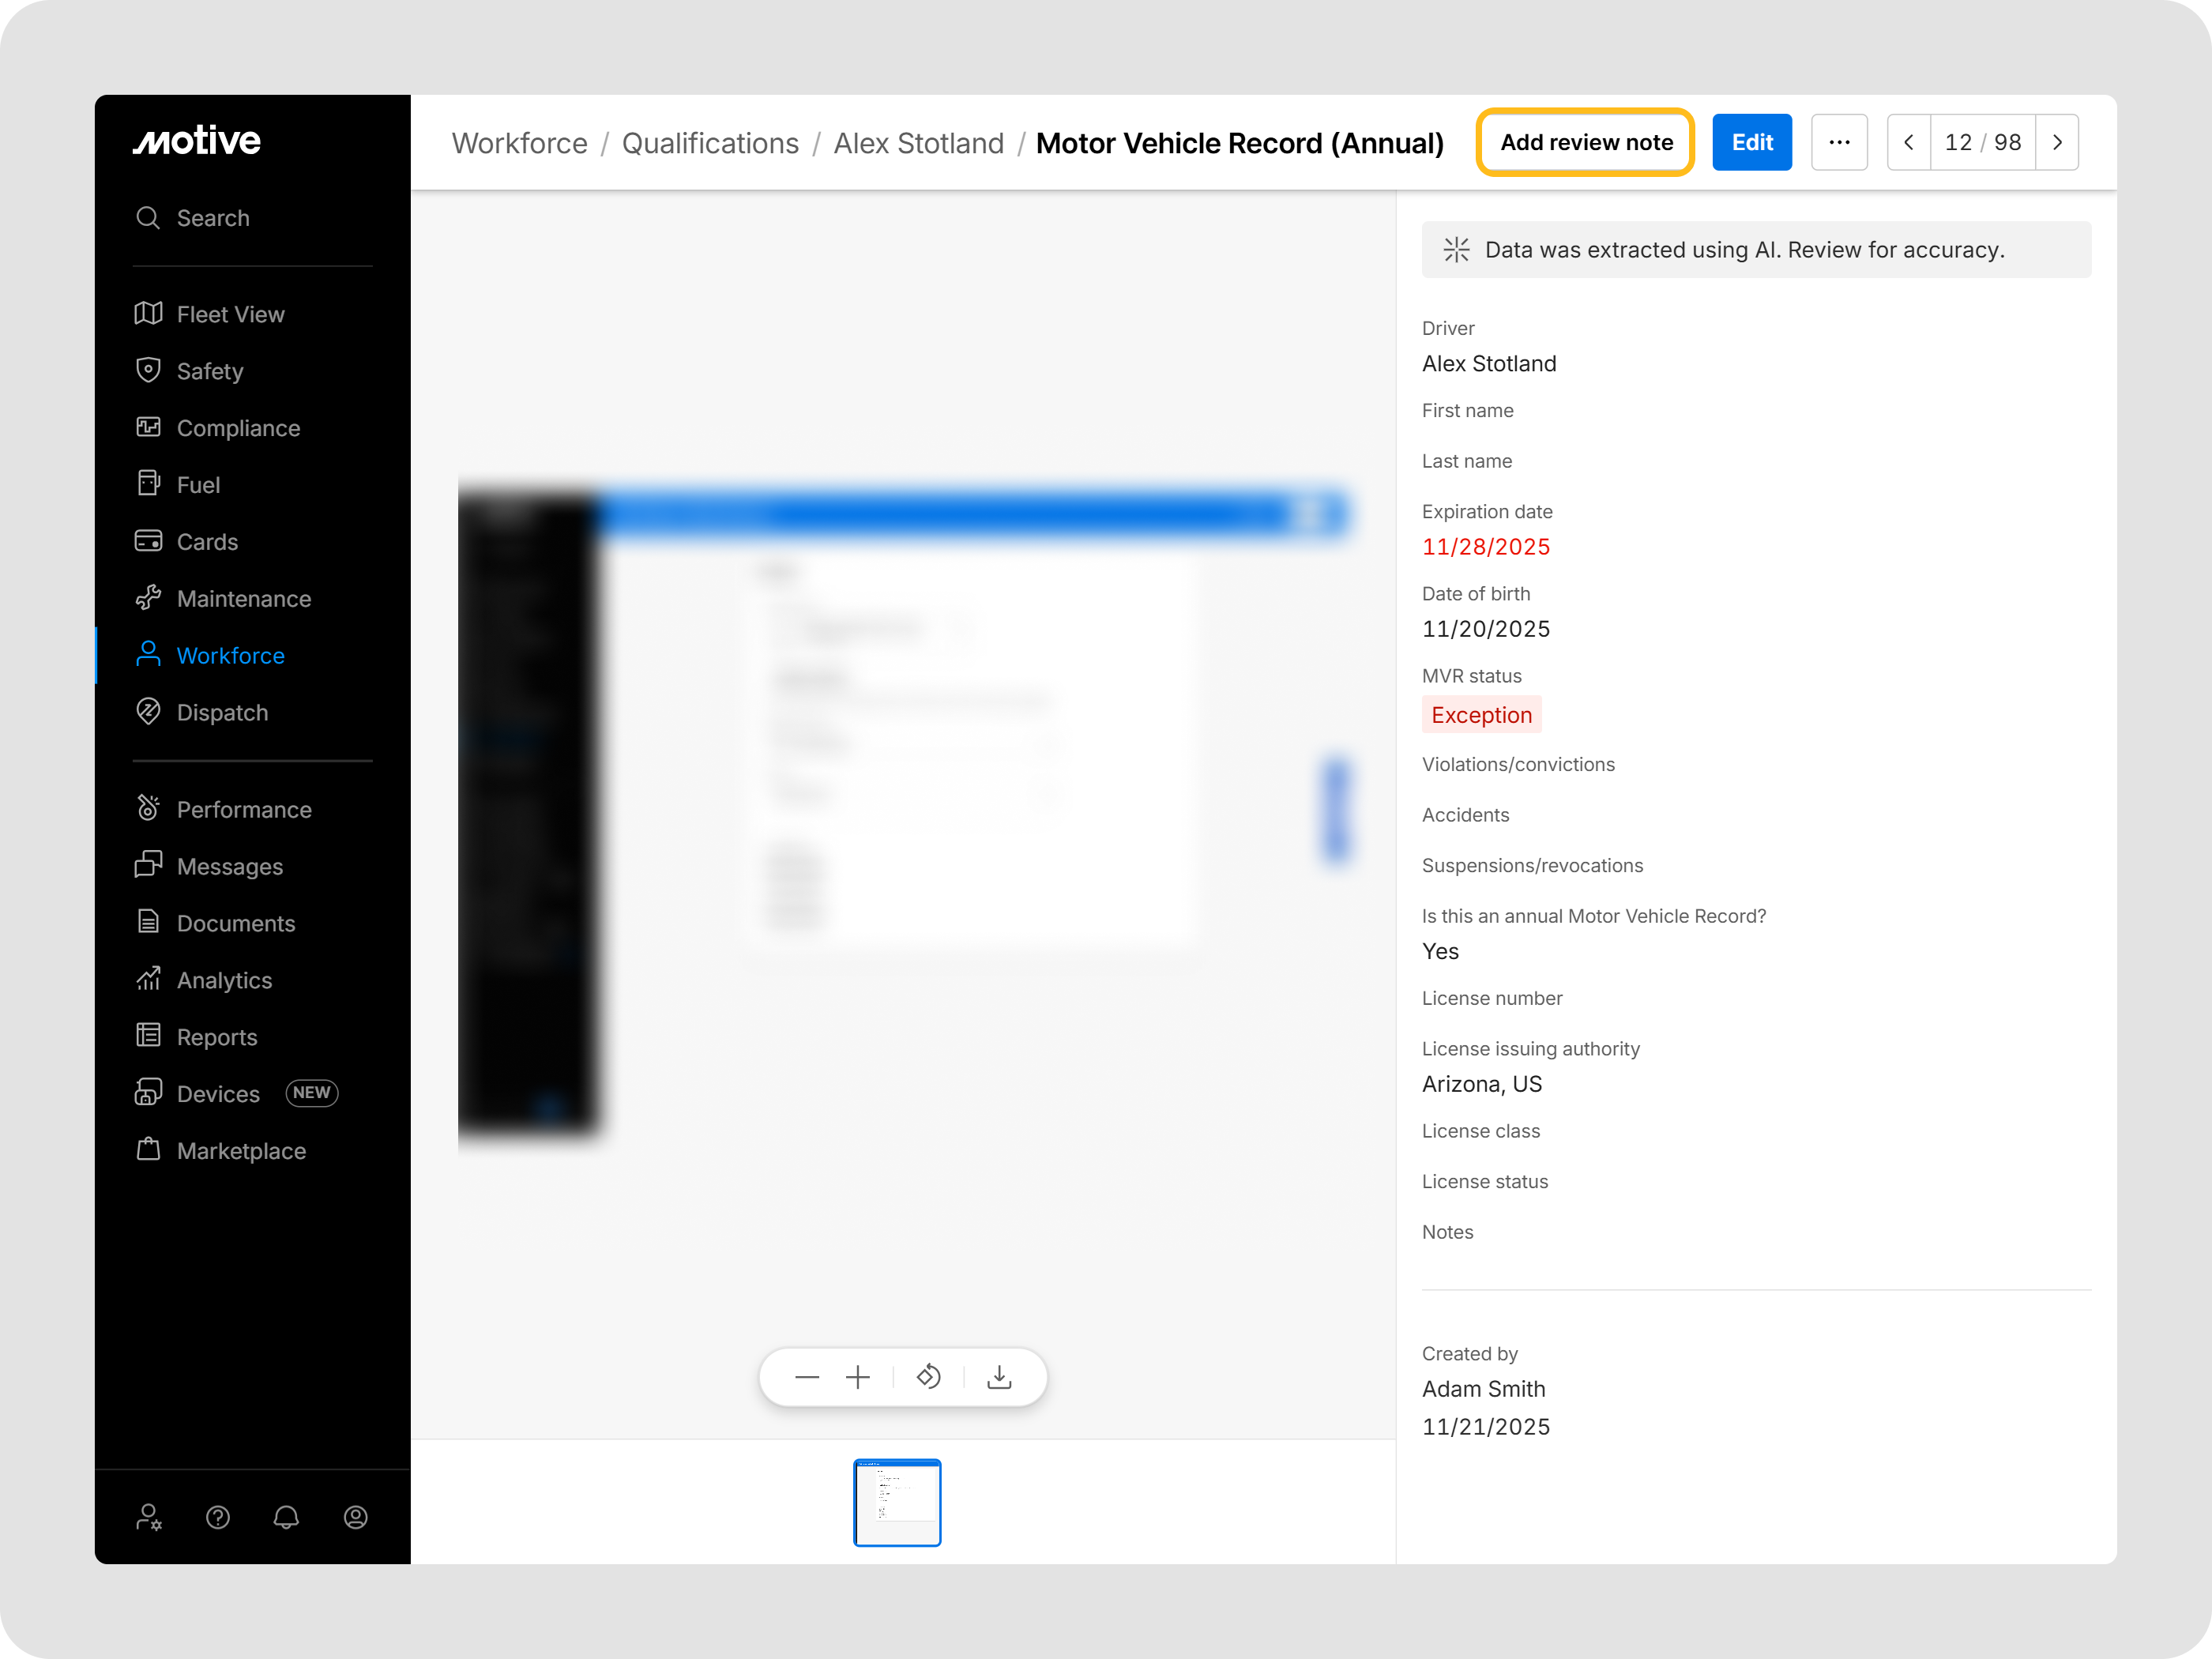Rotate the document with rotate icon

[929, 1378]
